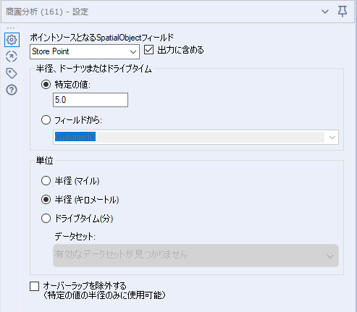Uncheck the 出力に含める checkbox
This screenshot has width=357, height=312.
coord(148,50)
